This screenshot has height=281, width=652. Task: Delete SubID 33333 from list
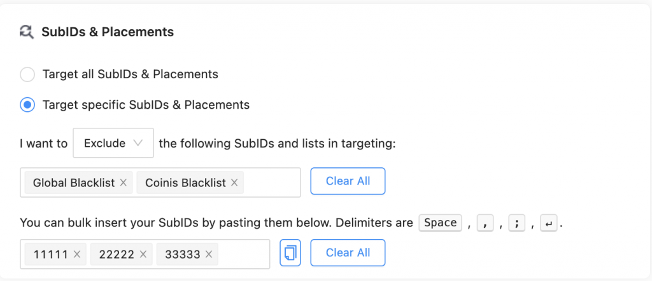tap(209, 254)
